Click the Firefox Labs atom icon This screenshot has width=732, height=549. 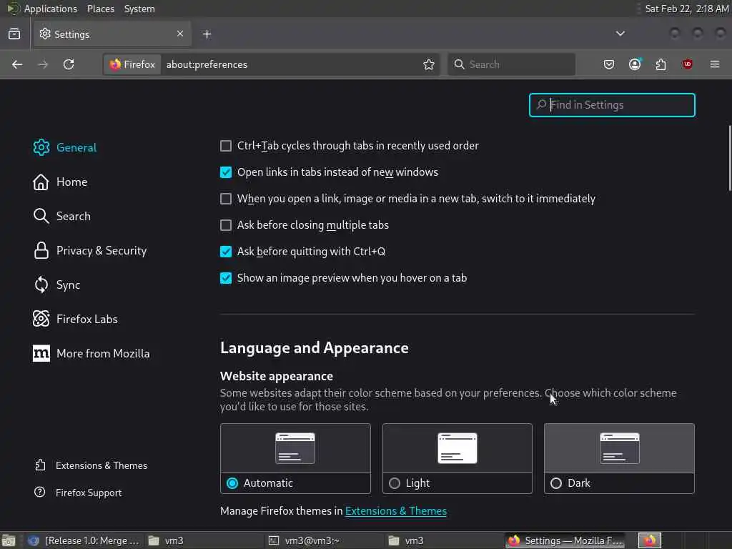pos(41,320)
